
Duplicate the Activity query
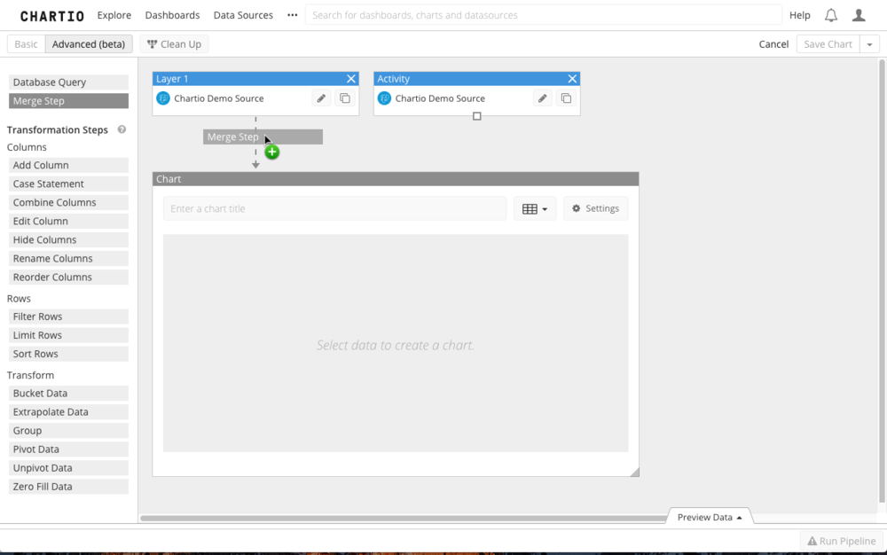click(566, 98)
